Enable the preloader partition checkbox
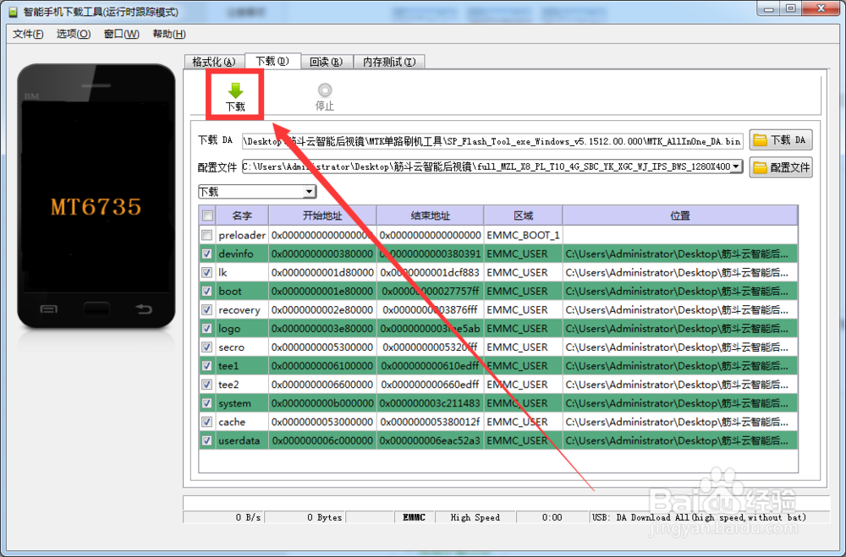Viewport: 846px width, 557px height. 206,235
